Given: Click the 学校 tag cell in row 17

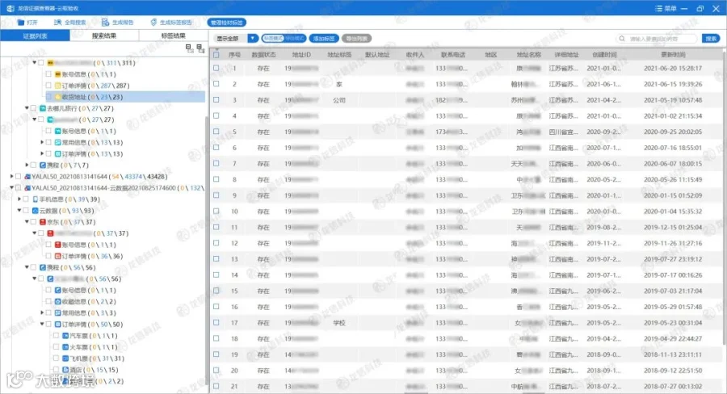Looking at the screenshot, I should (339, 323).
